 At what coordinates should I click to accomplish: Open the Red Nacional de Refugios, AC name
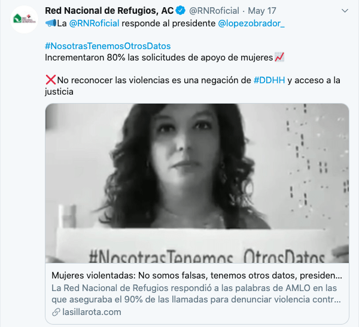click(109, 11)
